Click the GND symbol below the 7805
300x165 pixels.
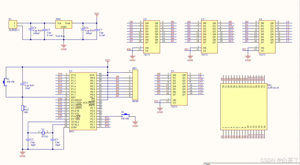(x=64, y=46)
